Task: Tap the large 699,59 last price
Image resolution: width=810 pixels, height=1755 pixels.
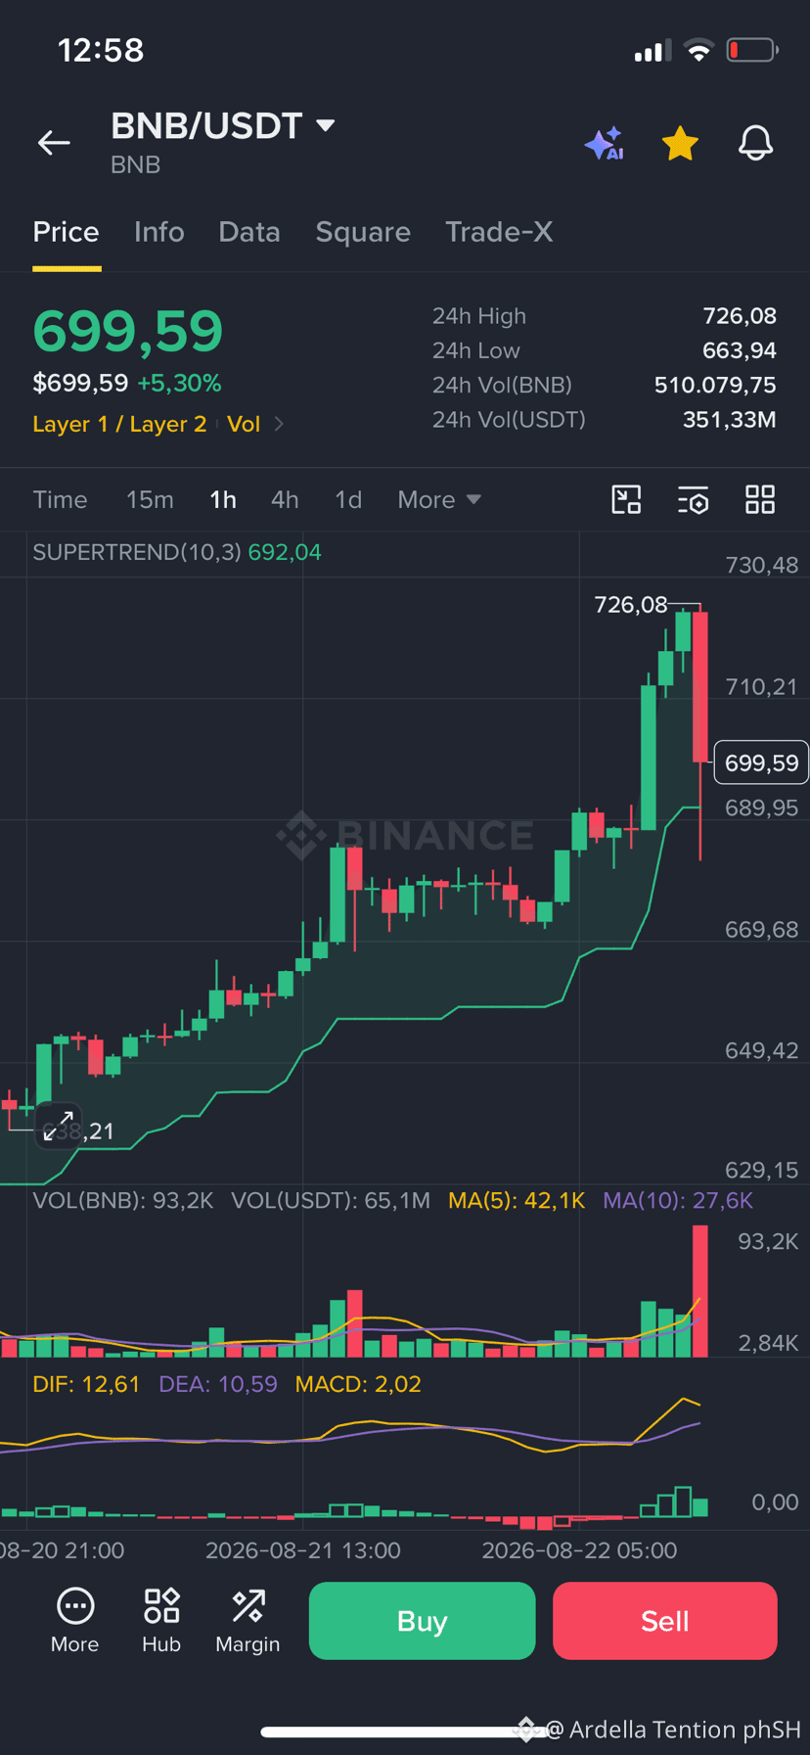Action: click(128, 331)
